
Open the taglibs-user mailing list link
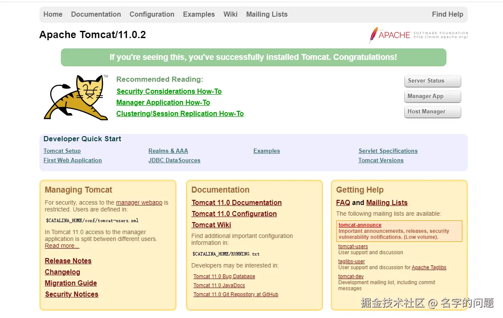351,262
